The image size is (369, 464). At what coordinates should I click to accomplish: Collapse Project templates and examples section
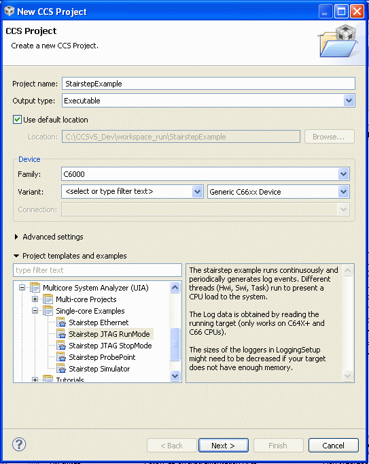point(16,256)
